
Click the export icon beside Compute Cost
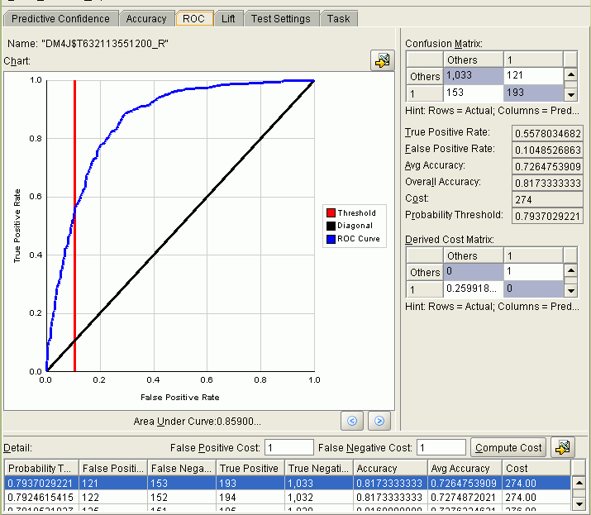tap(562, 447)
